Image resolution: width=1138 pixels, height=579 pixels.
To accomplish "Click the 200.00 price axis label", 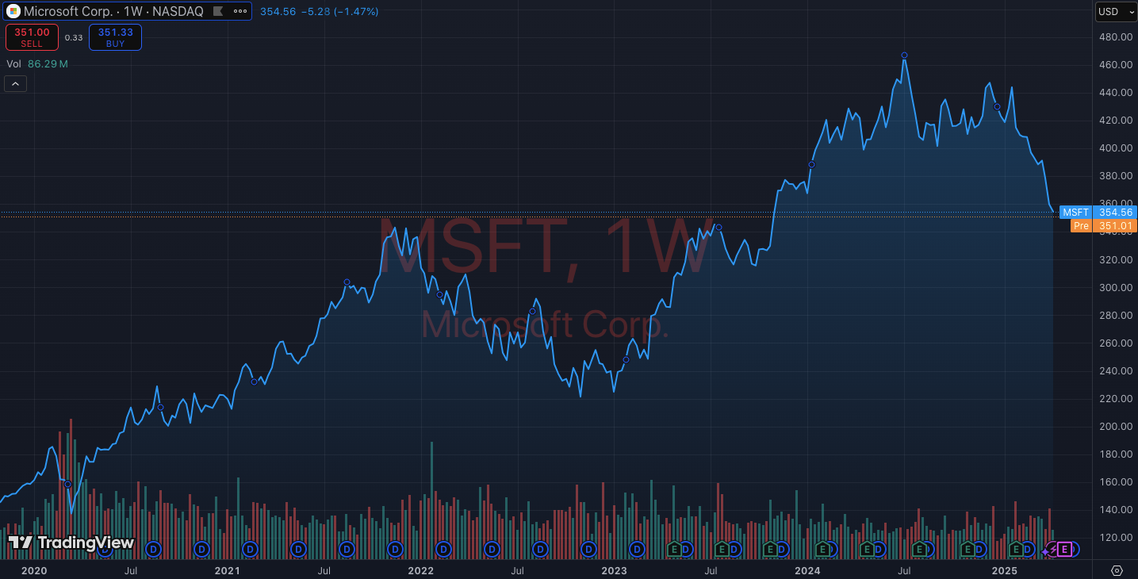I will pos(1115,426).
